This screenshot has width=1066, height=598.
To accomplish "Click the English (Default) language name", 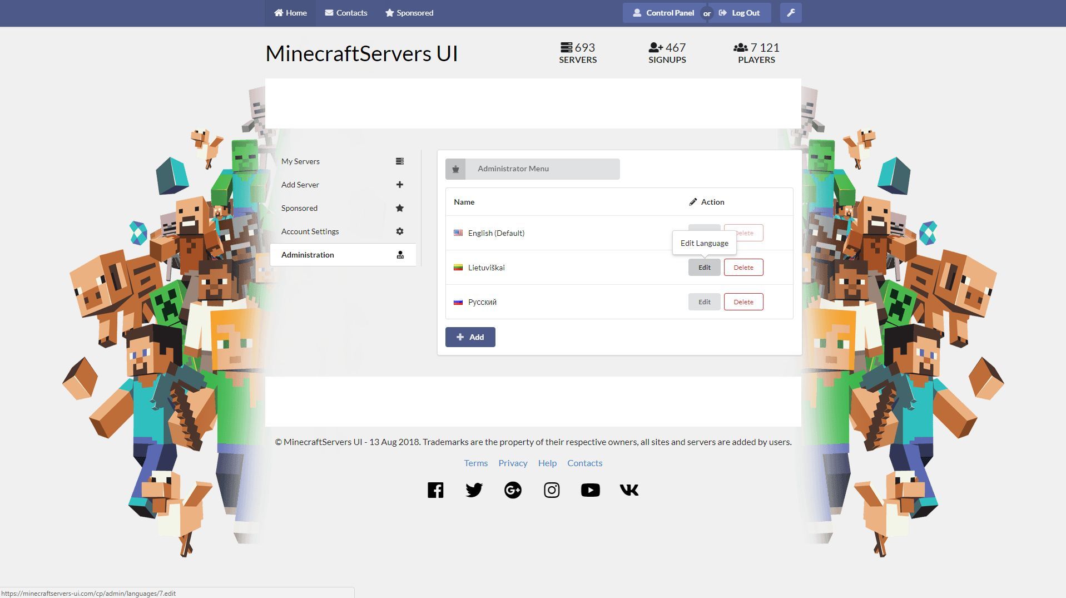I will point(496,233).
